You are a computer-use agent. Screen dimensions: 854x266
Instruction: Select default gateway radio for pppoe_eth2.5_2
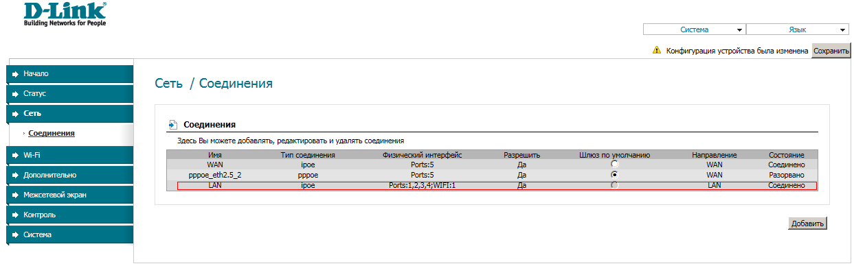point(615,175)
